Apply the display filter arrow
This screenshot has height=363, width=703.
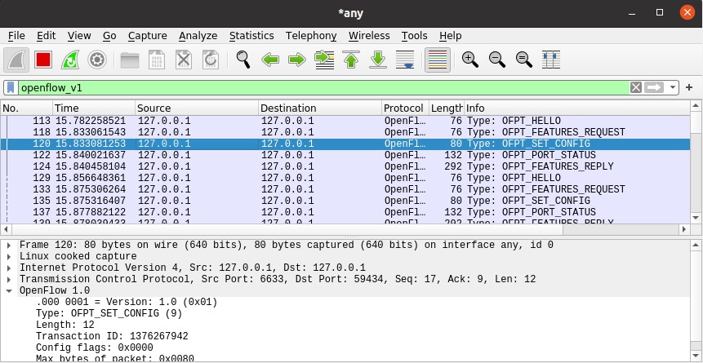coord(654,87)
